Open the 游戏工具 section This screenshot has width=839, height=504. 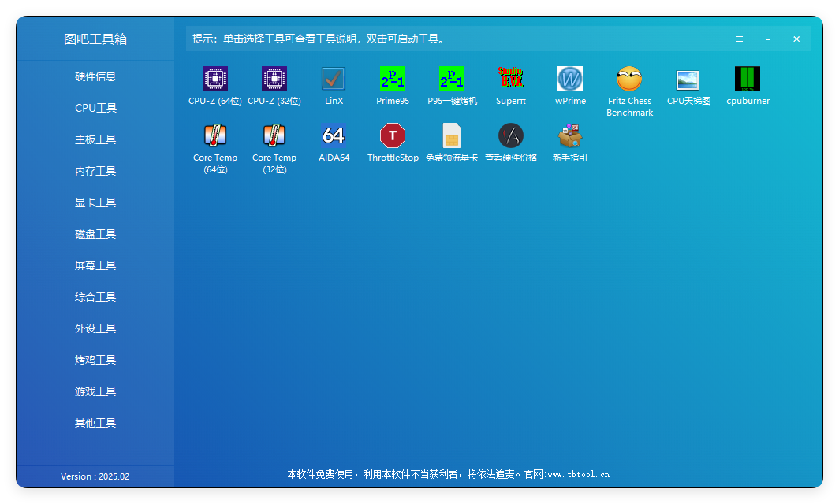(95, 391)
